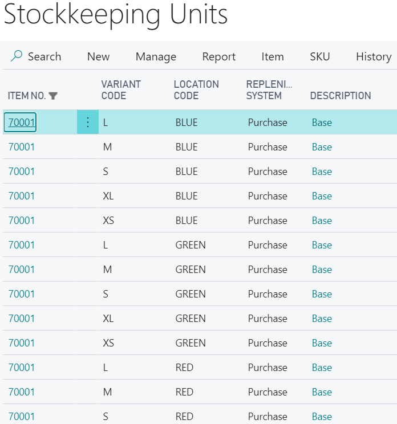Viewport: 397px width, 424px height.
Task: Open the row options three-dot menu
Action: [88, 122]
